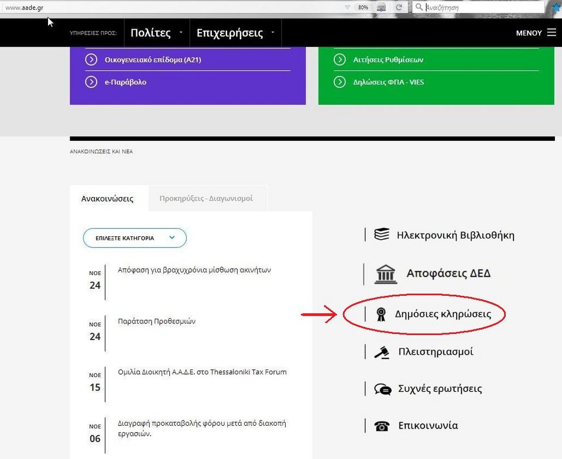The width and height of the screenshot is (562, 459).
Task: Click the circled arrow icon beside Οικογενειακό επίδομα (Α21)
Action: point(91,60)
